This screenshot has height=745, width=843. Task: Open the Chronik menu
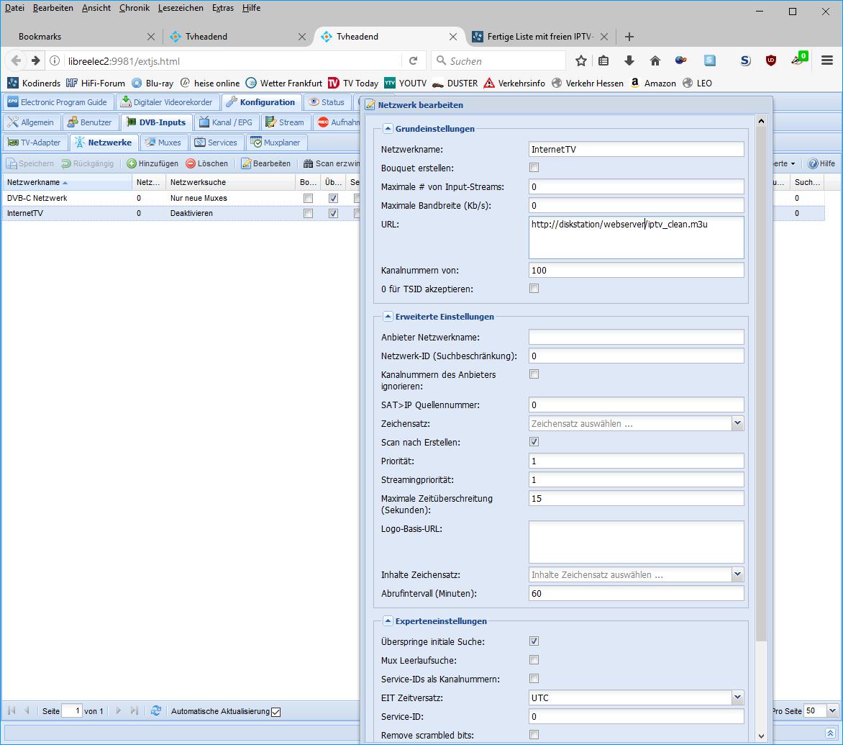(x=135, y=8)
